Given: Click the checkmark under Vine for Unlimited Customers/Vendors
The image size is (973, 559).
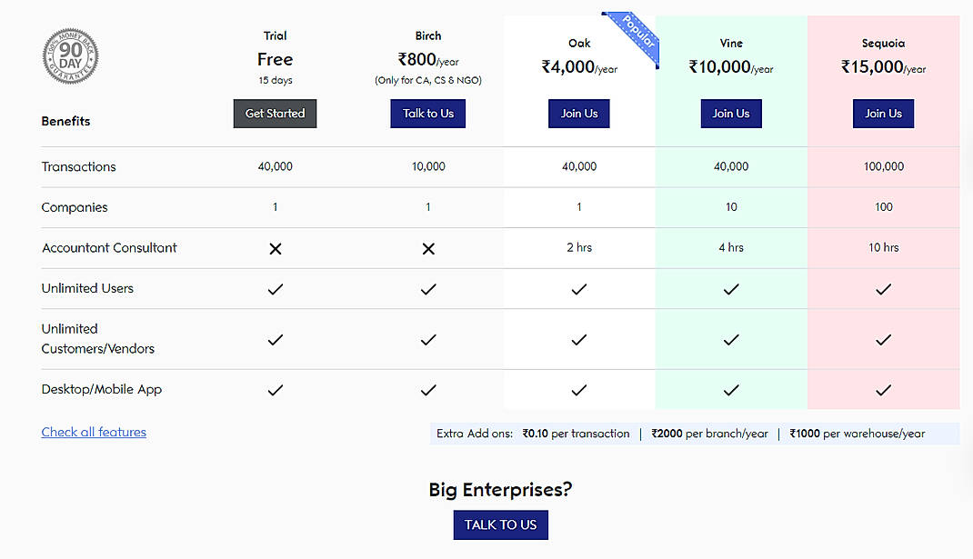Looking at the screenshot, I should (x=730, y=339).
